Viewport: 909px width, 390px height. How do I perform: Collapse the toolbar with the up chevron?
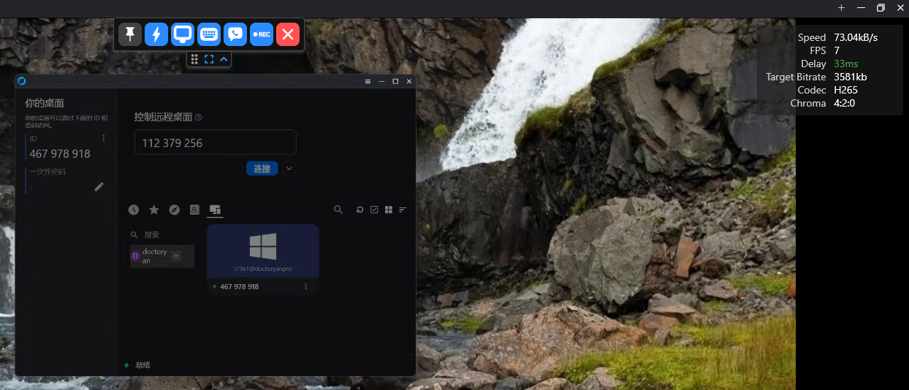pos(224,59)
